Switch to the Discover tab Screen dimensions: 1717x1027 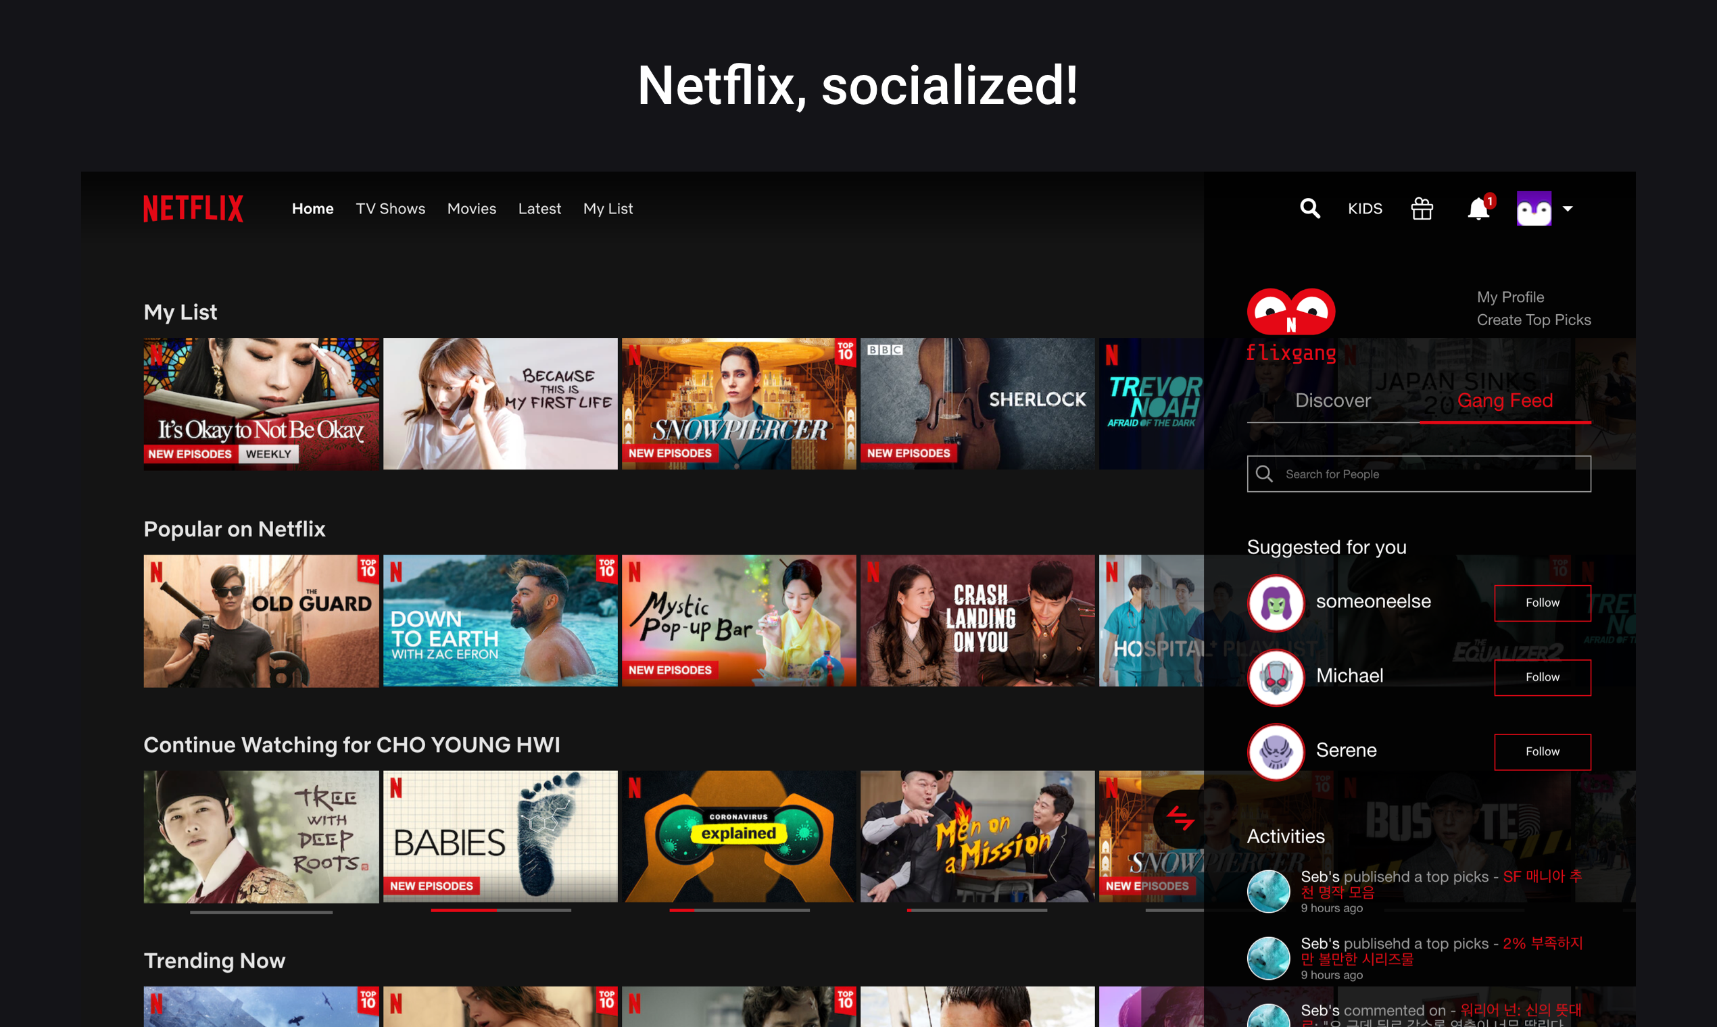tap(1333, 401)
